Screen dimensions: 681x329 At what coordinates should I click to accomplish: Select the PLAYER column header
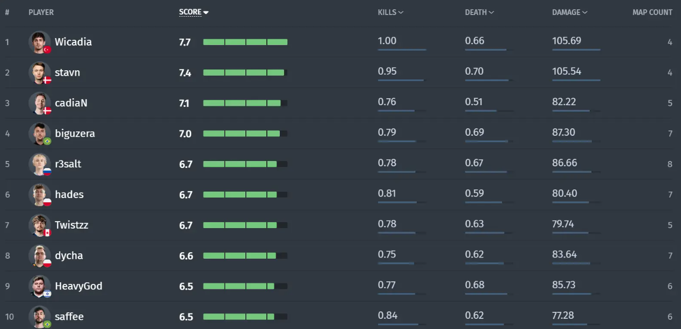[41, 12]
